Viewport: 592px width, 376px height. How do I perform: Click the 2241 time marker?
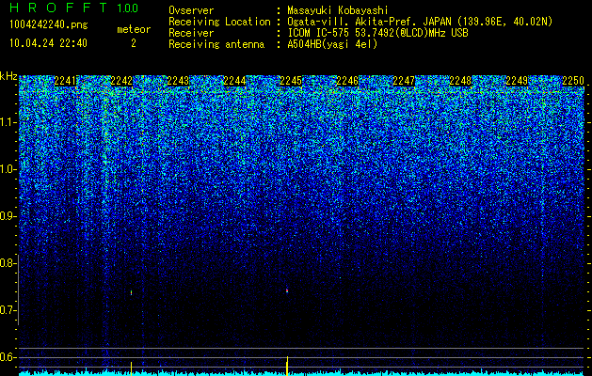coord(65,81)
